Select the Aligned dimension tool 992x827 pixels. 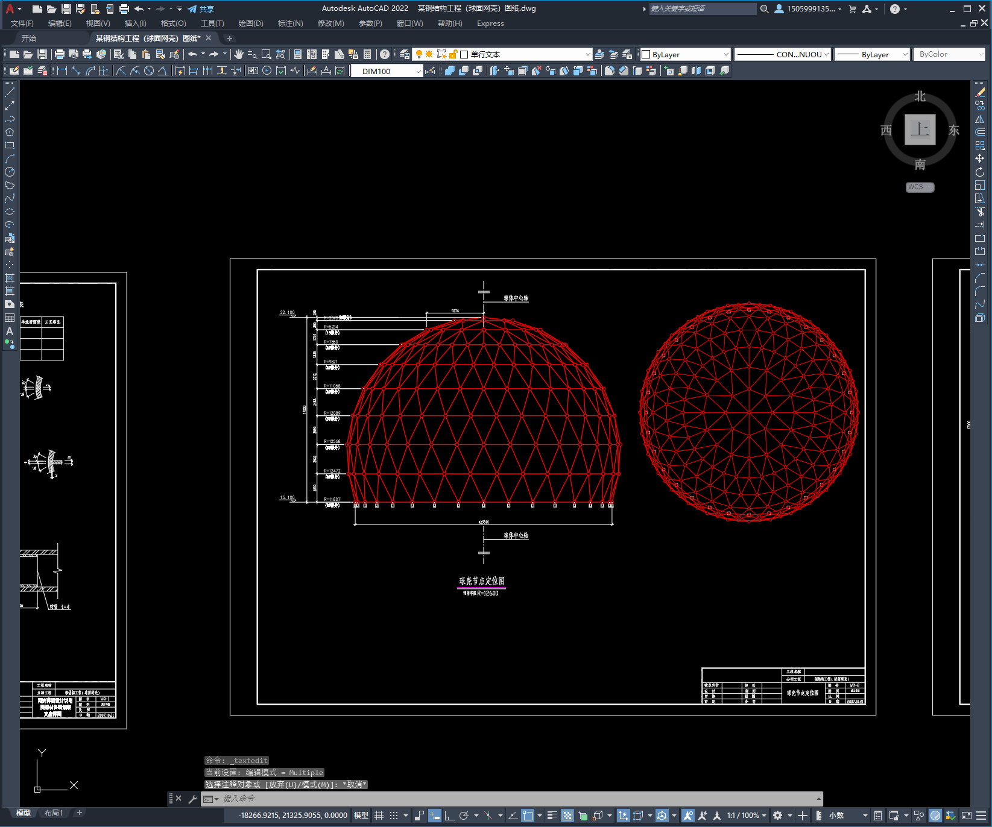tap(76, 71)
